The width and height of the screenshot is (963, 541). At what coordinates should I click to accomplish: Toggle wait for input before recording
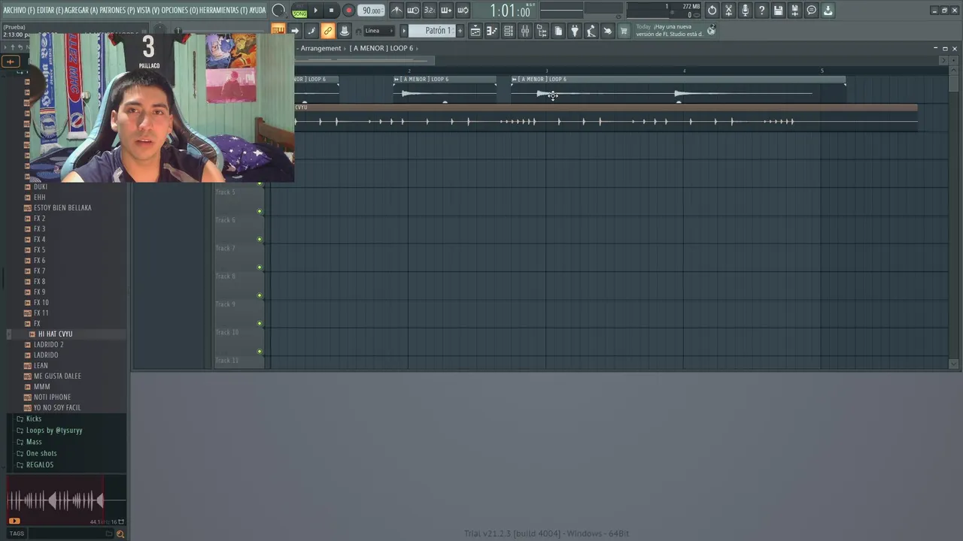[413, 11]
